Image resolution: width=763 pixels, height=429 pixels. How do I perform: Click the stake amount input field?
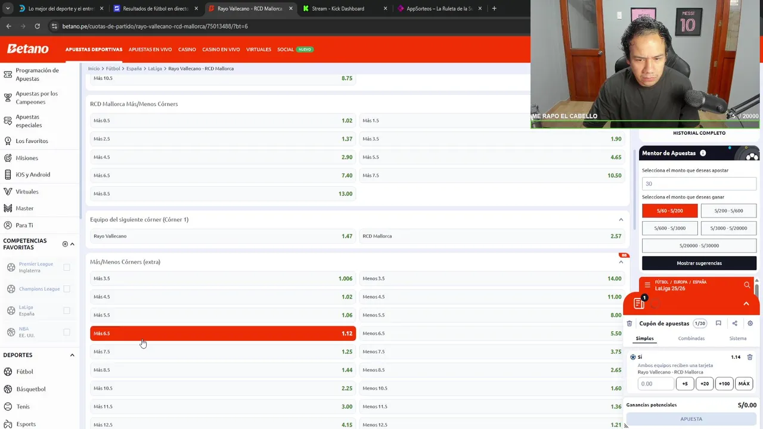(x=656, y=384)
